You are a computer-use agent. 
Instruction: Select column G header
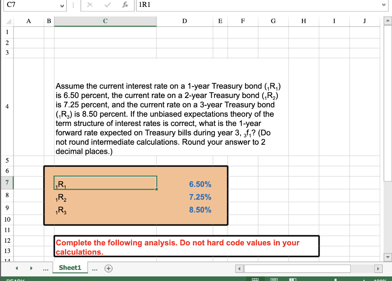point(273,21)
